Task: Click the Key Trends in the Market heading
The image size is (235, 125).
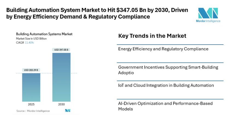Action: pos(152,36)
